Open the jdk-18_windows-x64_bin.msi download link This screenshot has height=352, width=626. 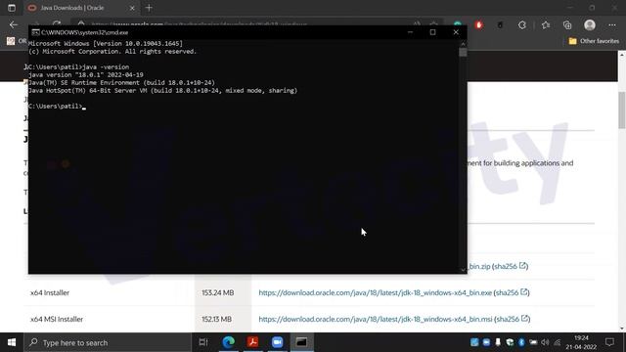pyautogui.click(x=376, y=319)
